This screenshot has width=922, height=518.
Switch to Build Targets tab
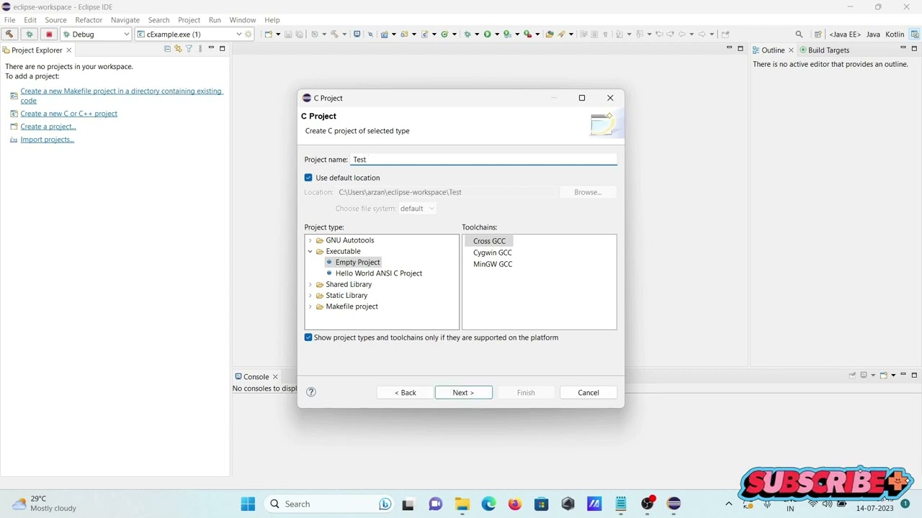(824, 50)
